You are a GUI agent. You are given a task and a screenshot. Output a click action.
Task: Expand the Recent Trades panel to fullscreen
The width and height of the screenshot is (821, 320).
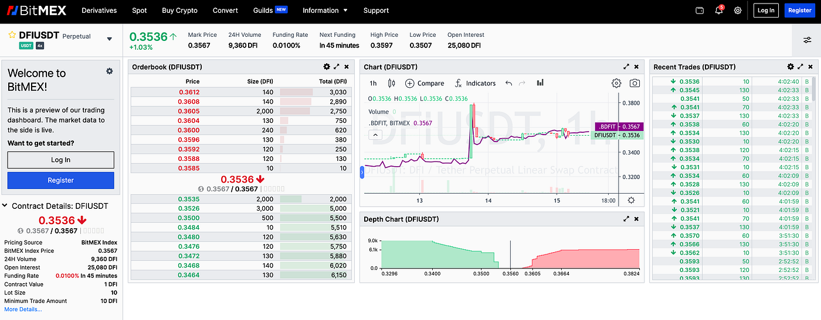point(800,67)
